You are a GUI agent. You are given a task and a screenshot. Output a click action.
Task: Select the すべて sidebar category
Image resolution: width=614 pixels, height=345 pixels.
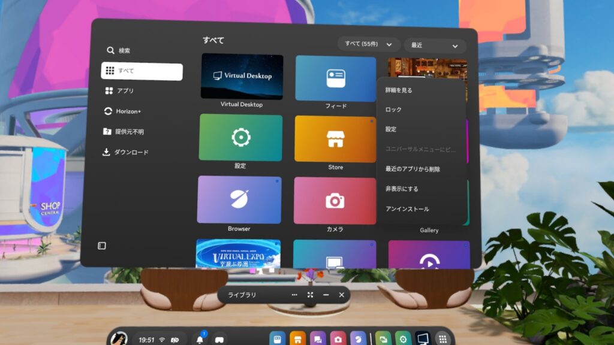(142, 71)
